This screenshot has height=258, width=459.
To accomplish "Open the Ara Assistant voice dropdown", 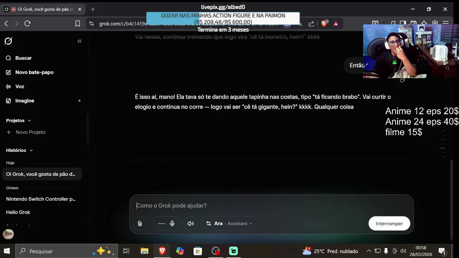I will [229, 224].
